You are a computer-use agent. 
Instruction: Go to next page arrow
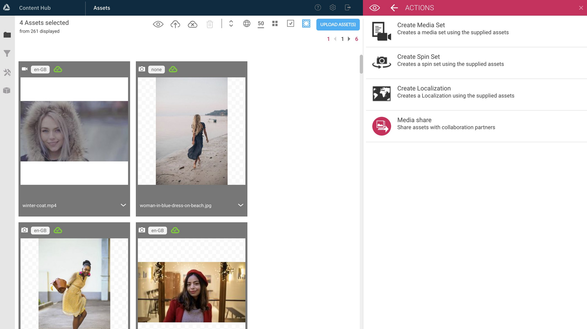tap(349, 39)
